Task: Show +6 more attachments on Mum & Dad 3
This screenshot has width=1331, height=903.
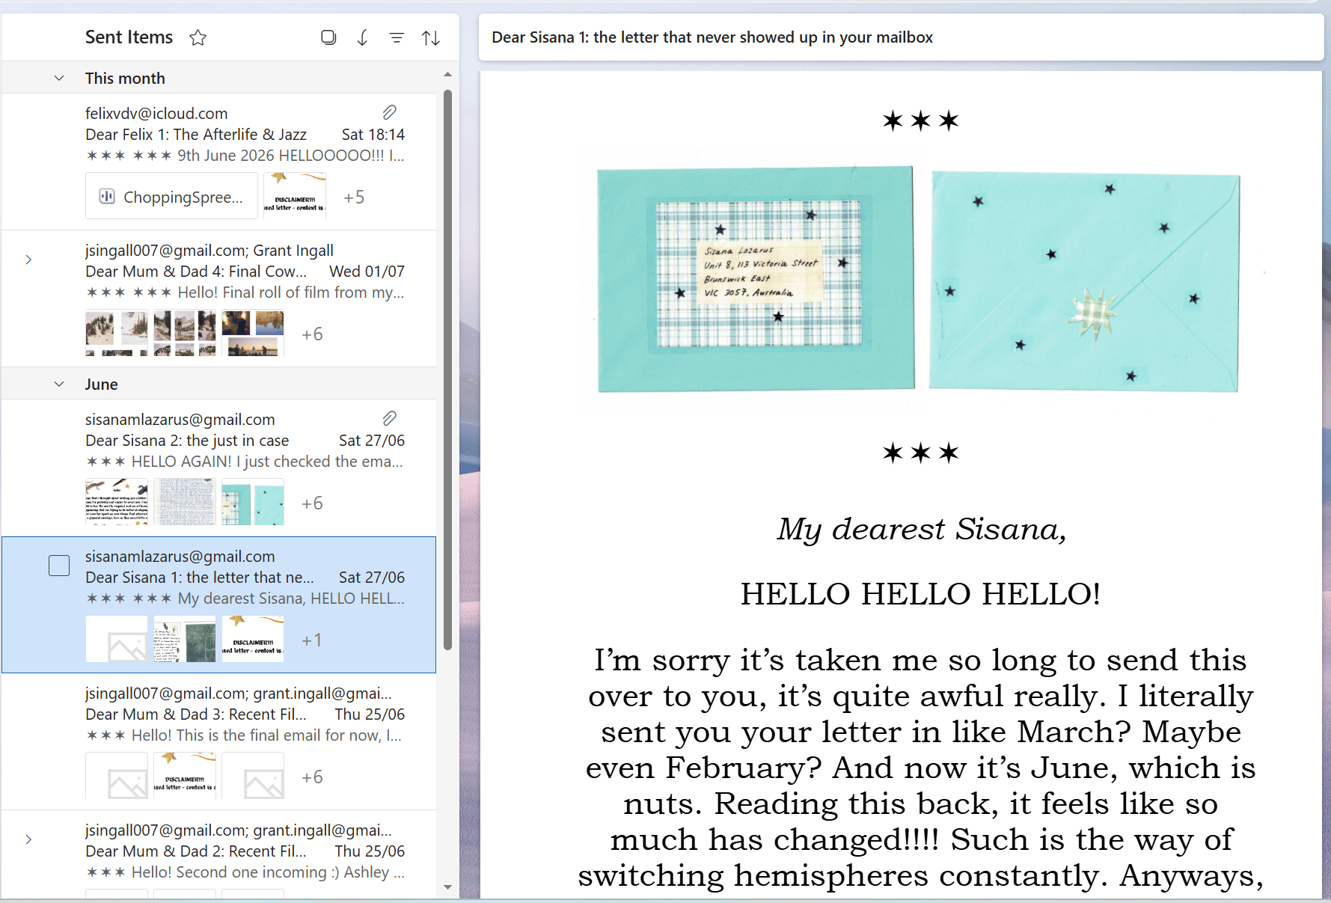Action: (x=312, y=777)
